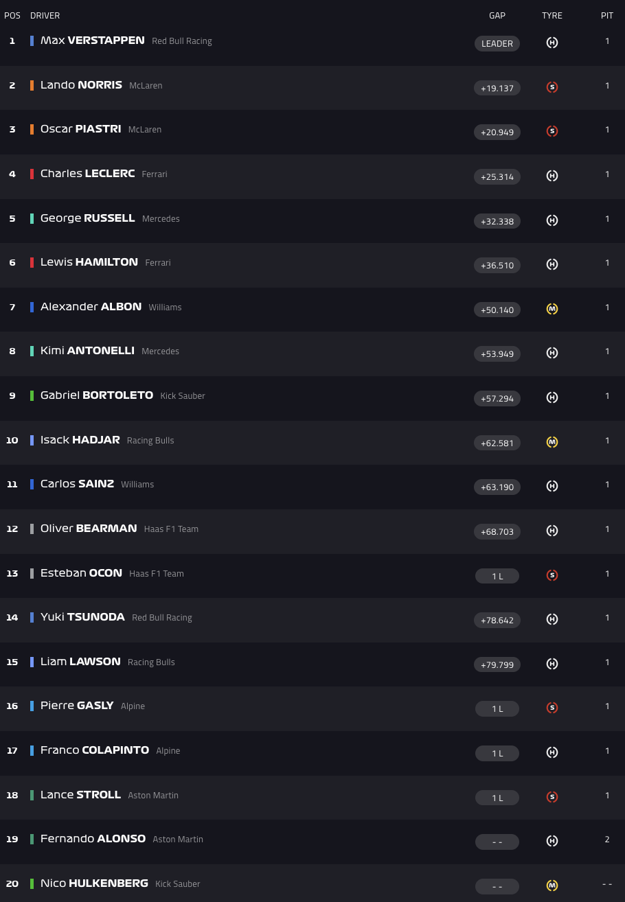Click the PIT column header
The image size is (625, 902).
[607, 16]
